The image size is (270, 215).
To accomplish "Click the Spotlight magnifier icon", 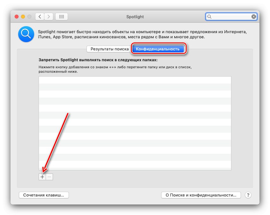I will pyautogui.click(x=26, y=34).
